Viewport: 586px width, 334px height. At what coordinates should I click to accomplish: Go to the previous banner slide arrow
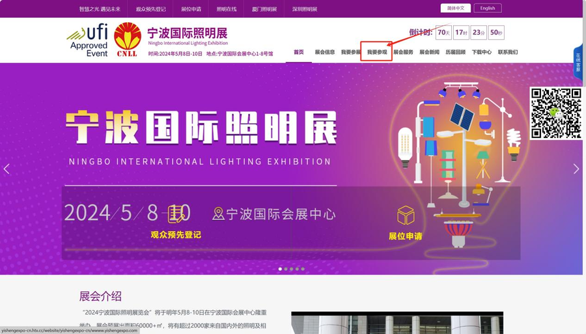tap(7, 169)
